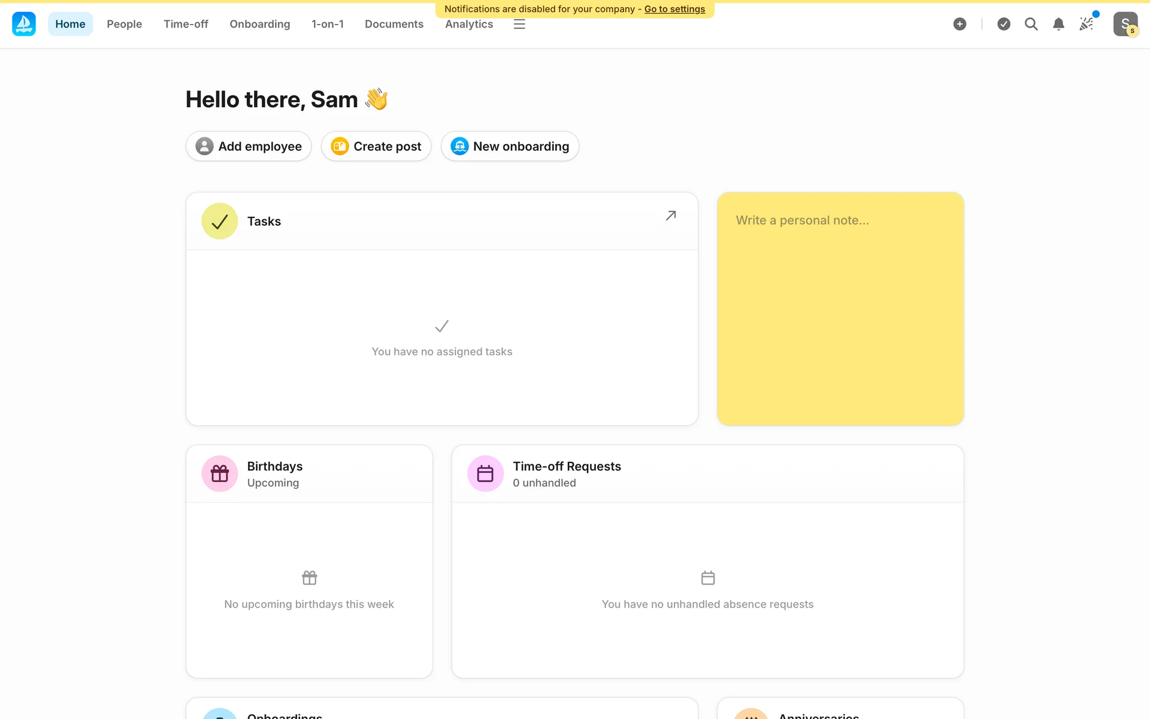Click the Time-off Requests calendar icon

pyautogui.click(x=485, y=474)
